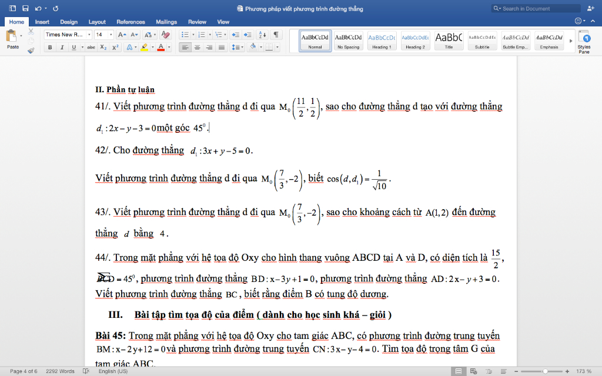Expand styles gallery arrow

(570, 41)
